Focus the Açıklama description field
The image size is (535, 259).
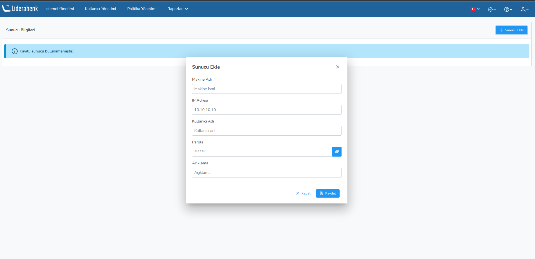pos(267,173)
